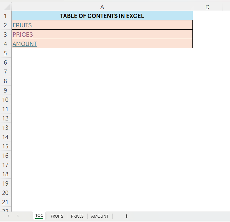Follow the PRICES hyperlink in the contents
The width and height of the screenshot is (230, 222).
[23, 35]
